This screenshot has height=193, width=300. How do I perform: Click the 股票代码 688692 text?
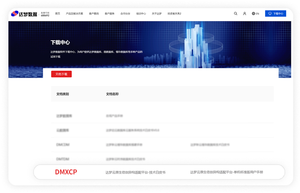(45, 14)
